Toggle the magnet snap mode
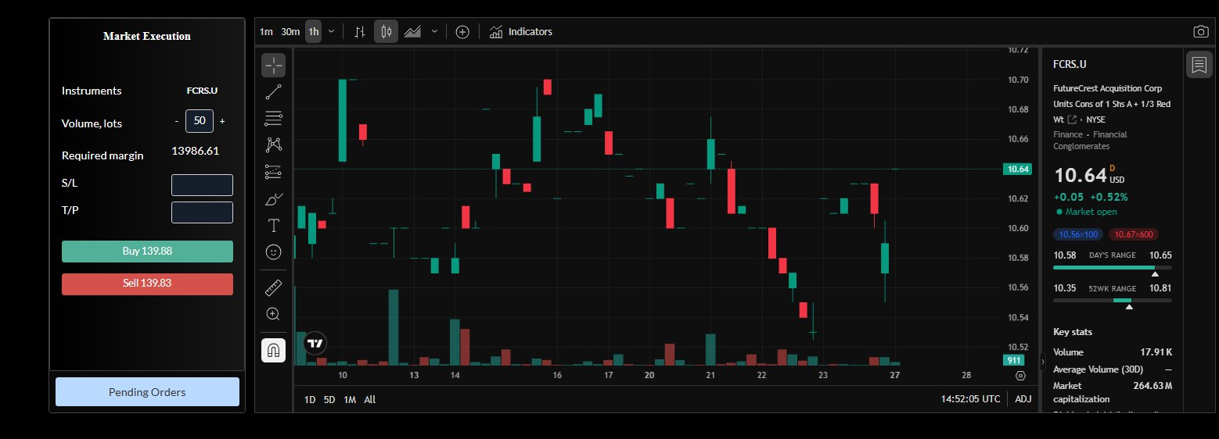This screenshot has height=439, width=1219. point(273,350)
